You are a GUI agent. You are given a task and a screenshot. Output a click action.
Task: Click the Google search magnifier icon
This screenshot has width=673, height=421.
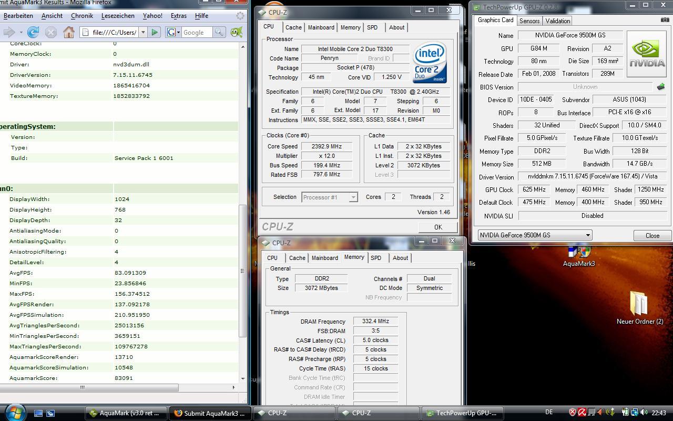point(219,32)
